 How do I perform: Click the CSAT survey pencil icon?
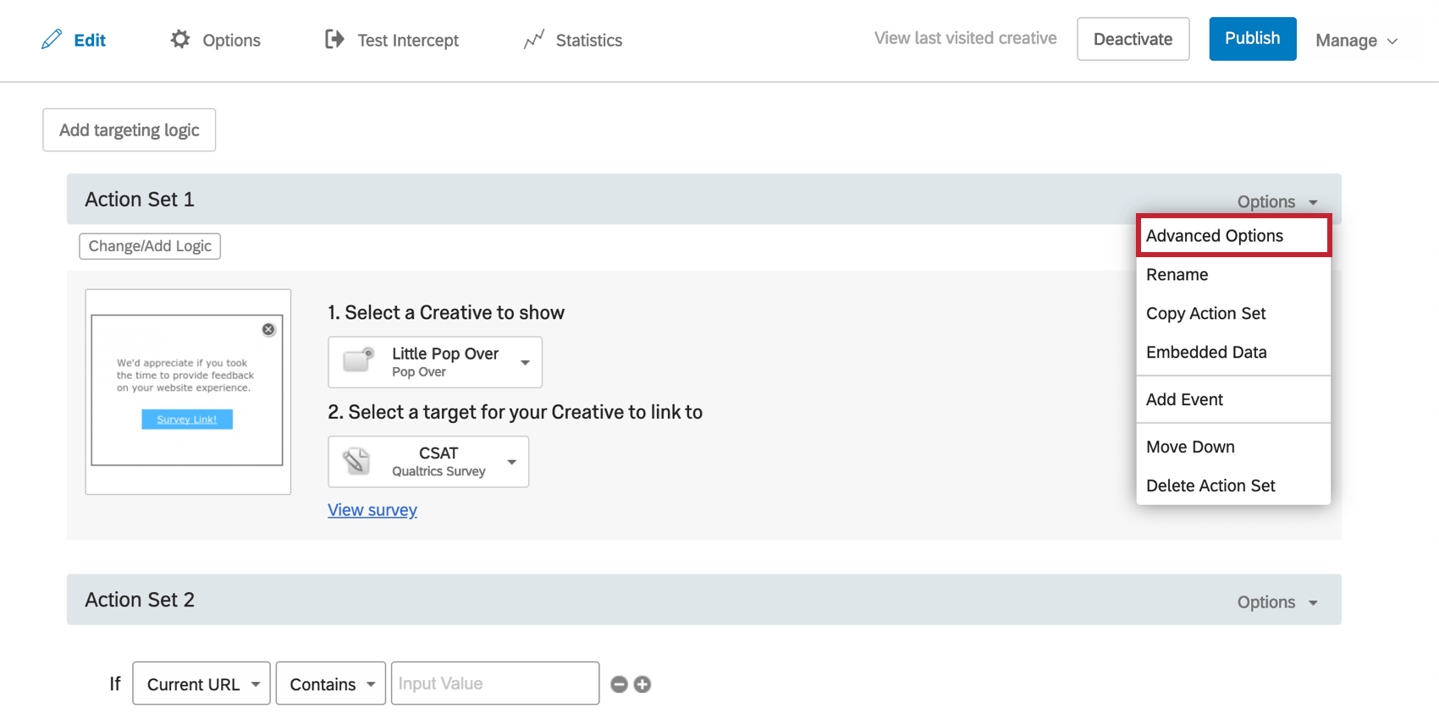pyautogui.click(x=356, y=462)
